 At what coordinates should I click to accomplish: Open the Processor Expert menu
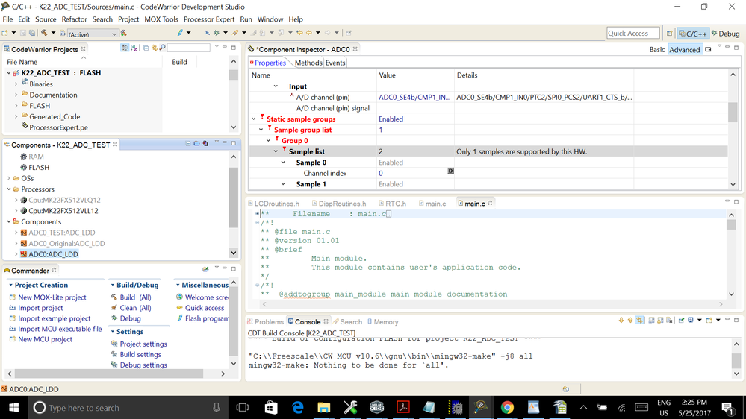coord(209,19)
